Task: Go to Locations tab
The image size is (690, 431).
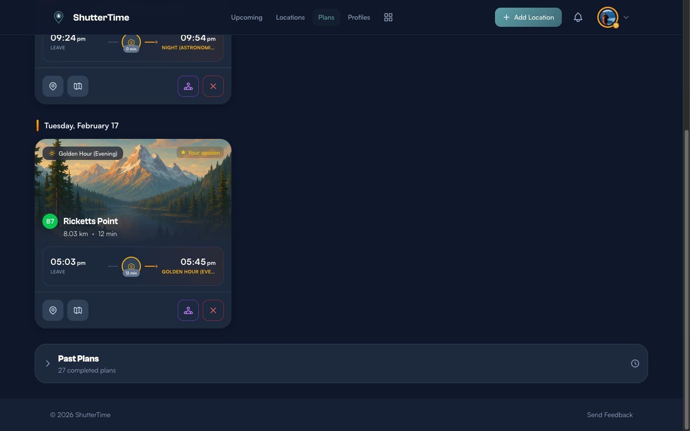Action: [x=290, y=17]
